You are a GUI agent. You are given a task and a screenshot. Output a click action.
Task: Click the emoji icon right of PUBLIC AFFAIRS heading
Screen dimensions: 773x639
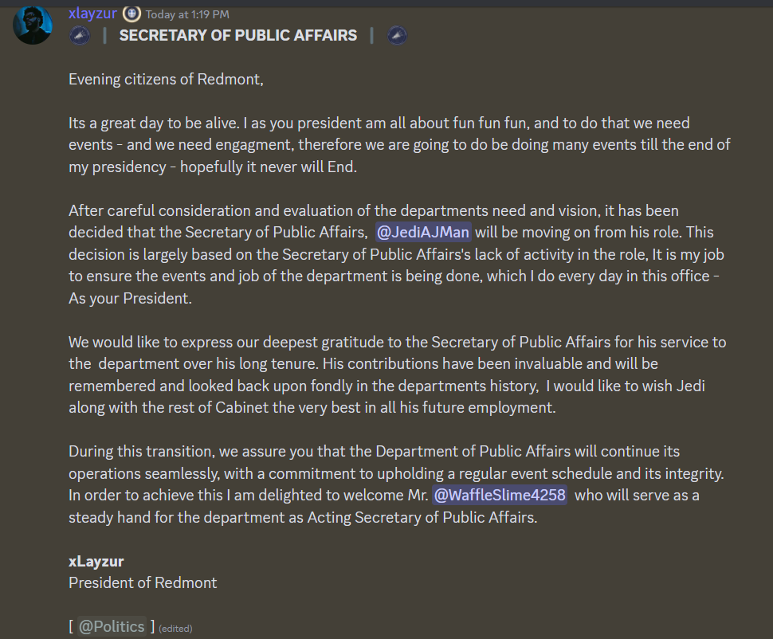(398, 36)
